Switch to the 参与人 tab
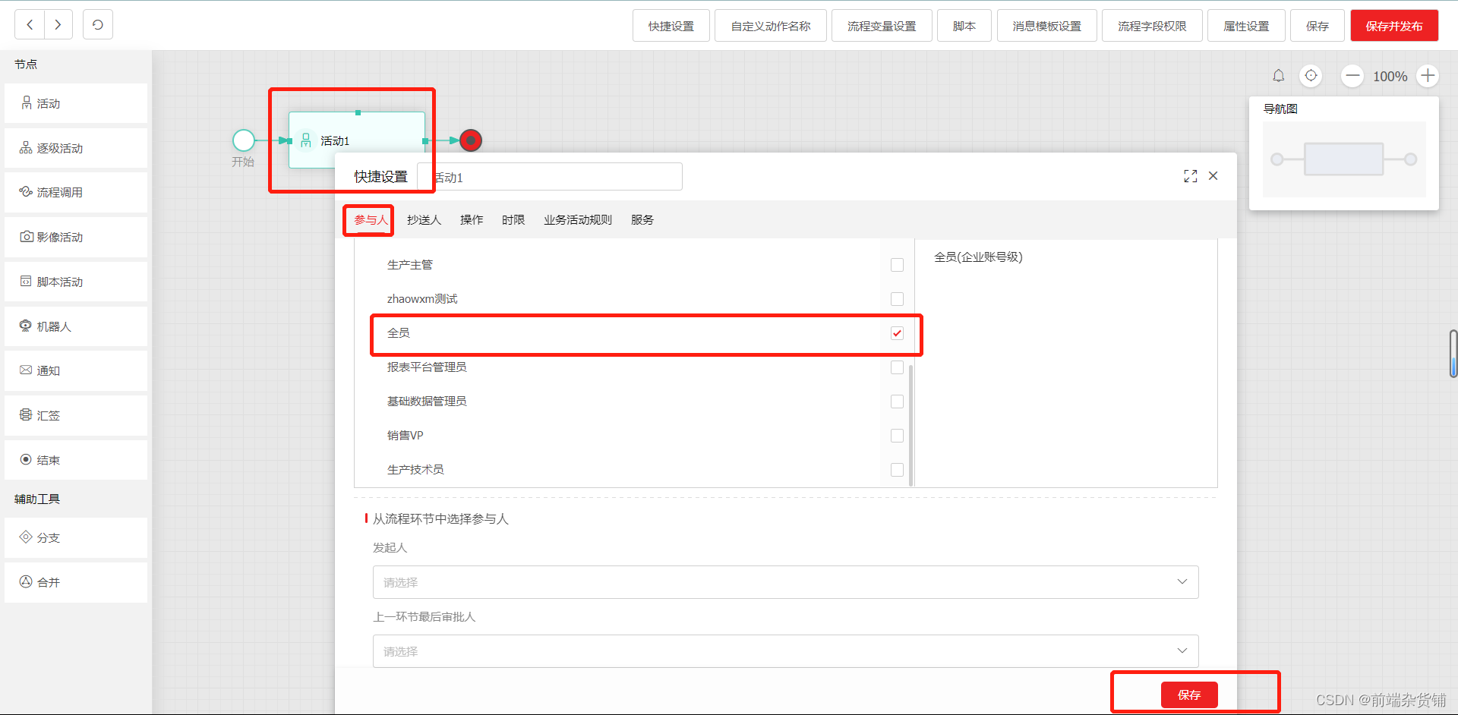 click(x=371, y=220)
